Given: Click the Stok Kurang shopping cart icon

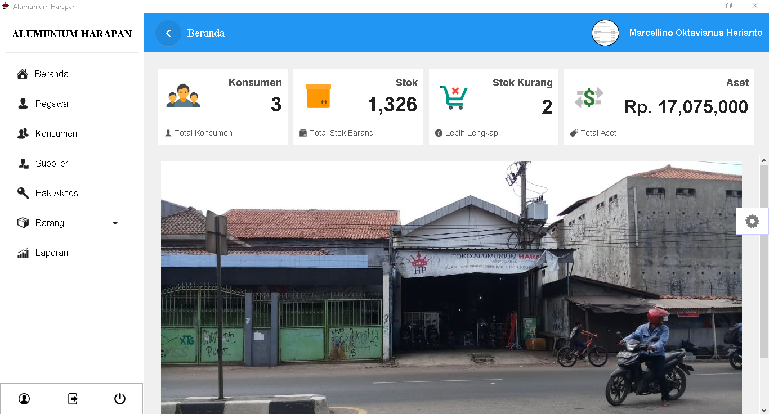Looking at the screenshot, I should tap(454, 97).
